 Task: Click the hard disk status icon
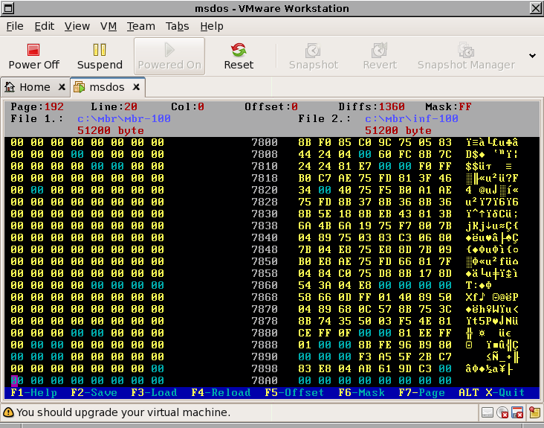[488, 412]
